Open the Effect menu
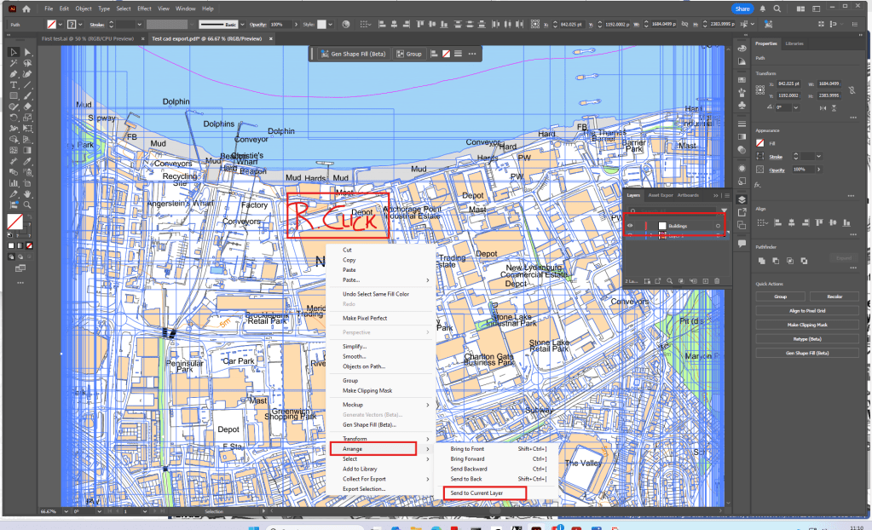Screen dimensions: 872x530 point(144,9)
